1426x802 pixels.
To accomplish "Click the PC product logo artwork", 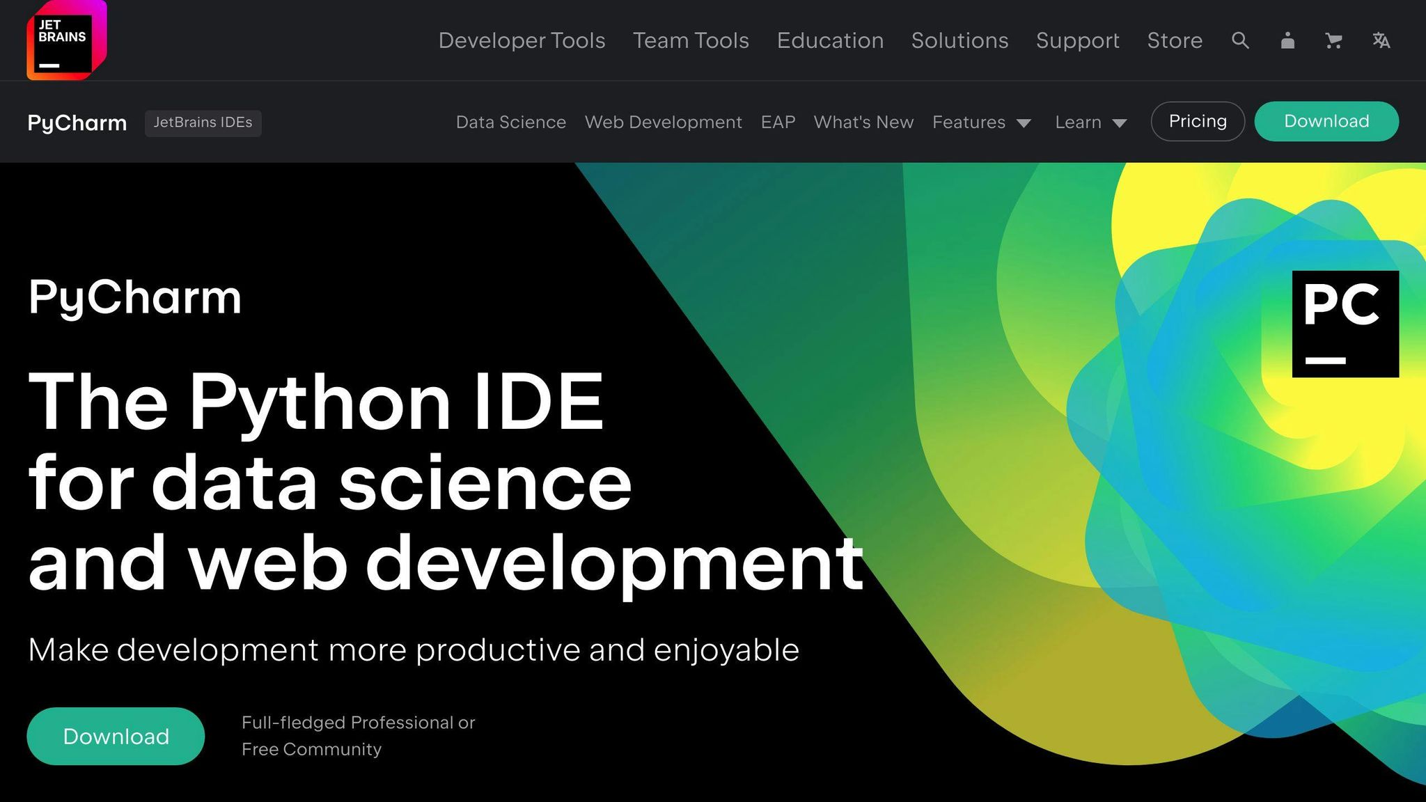I will click(1345, 324).
